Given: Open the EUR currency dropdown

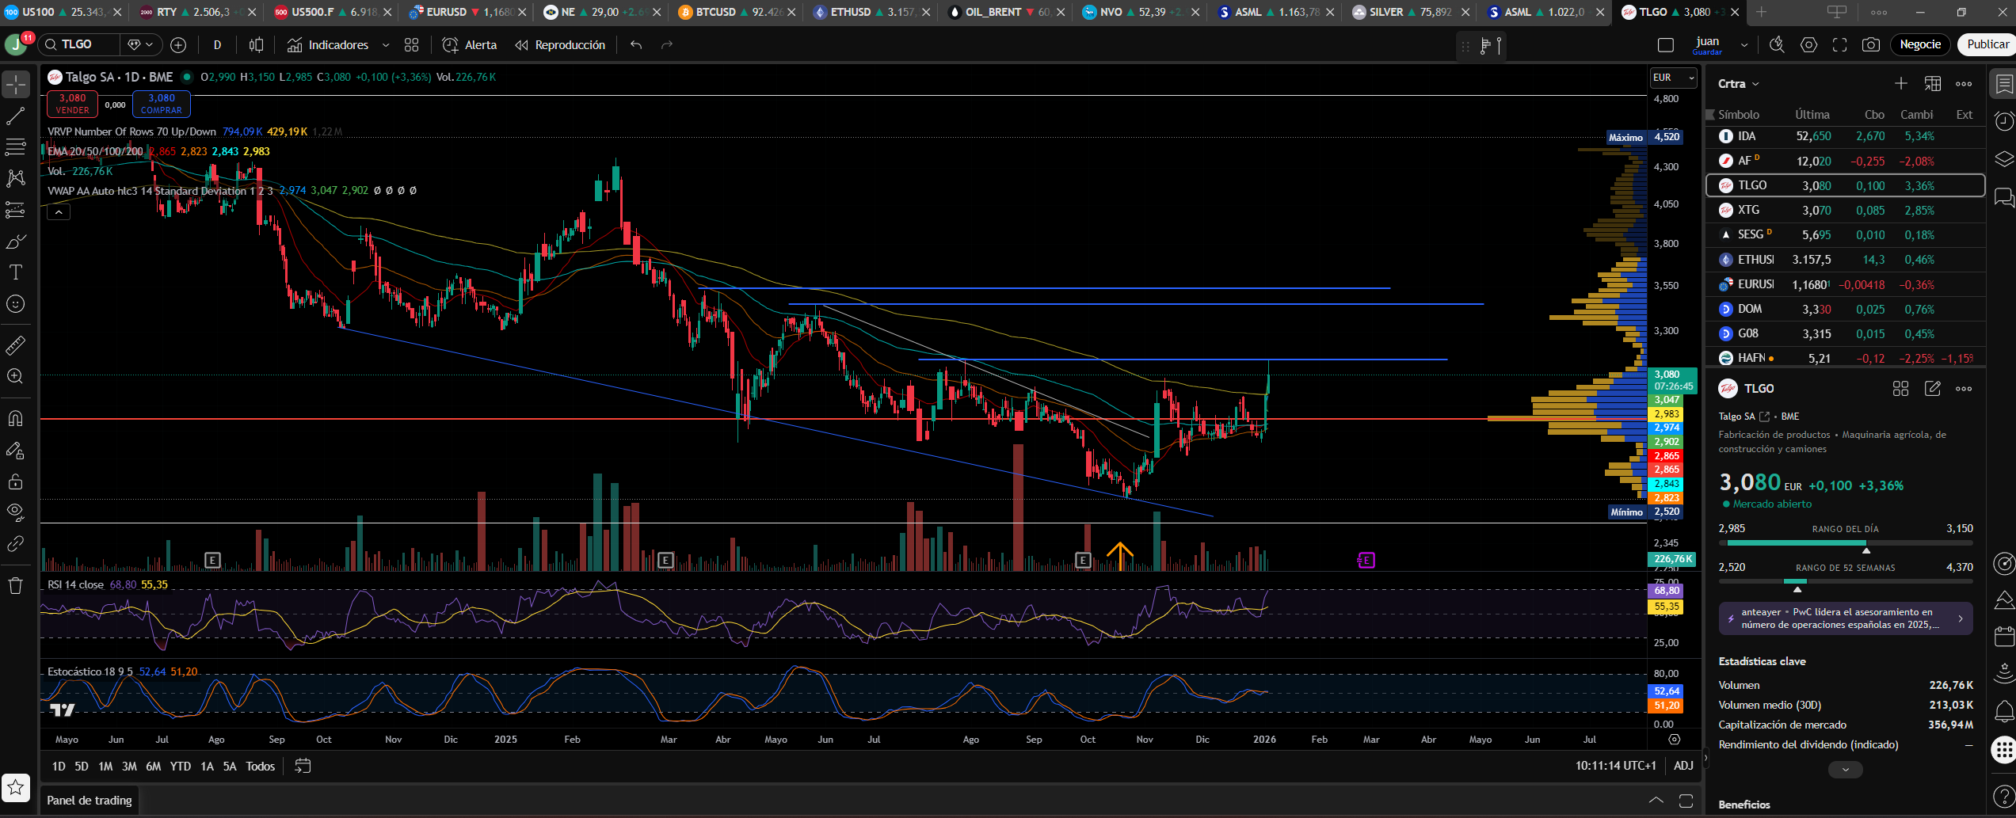Looking at the screenshot, I should (x=1673, y=78).
